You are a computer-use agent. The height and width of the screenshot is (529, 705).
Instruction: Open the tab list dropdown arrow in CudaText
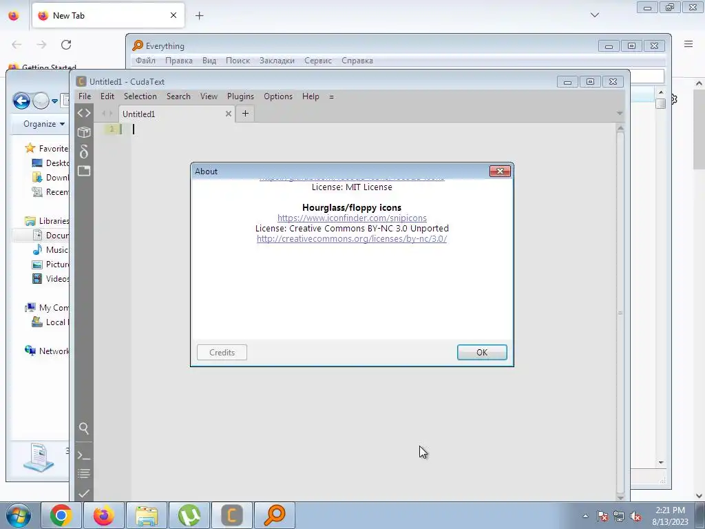[x=620, y=114]
